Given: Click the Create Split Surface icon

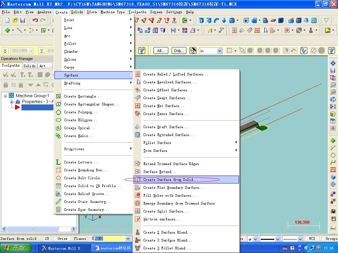Looking at the screenshot, I should 138,211.
